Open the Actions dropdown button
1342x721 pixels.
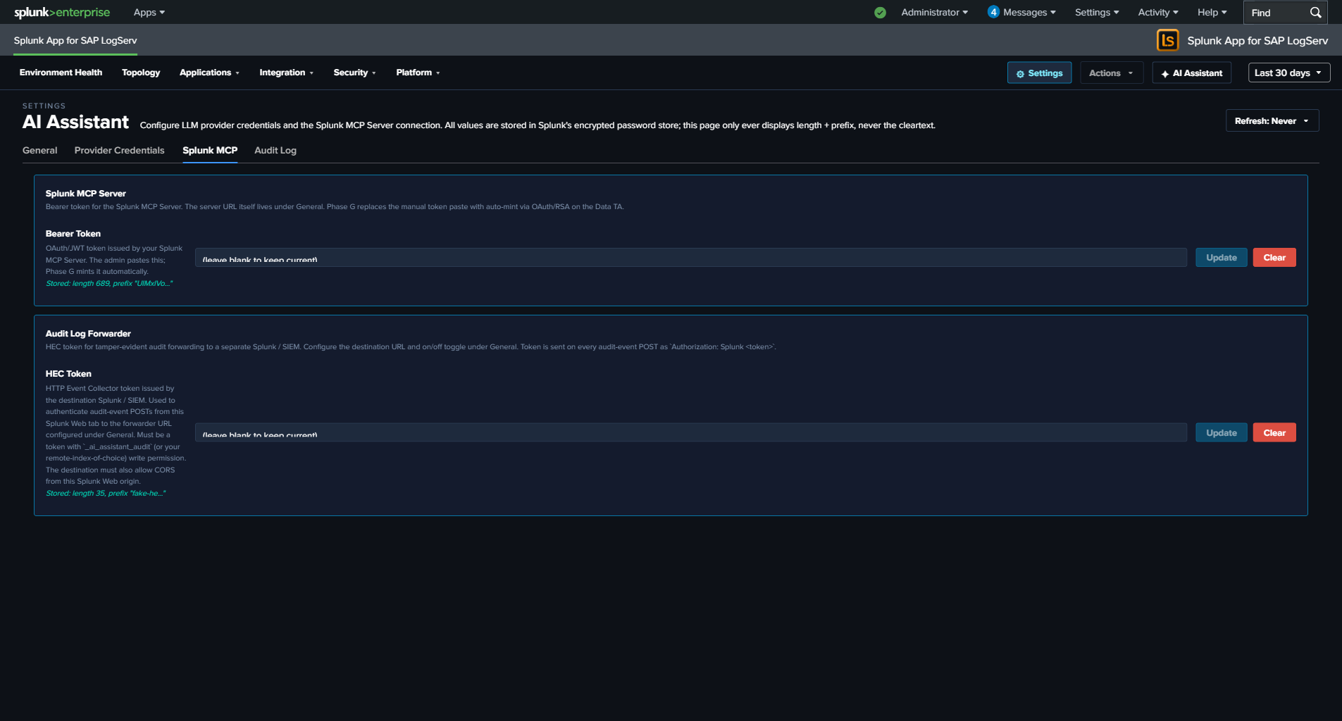1111,73
